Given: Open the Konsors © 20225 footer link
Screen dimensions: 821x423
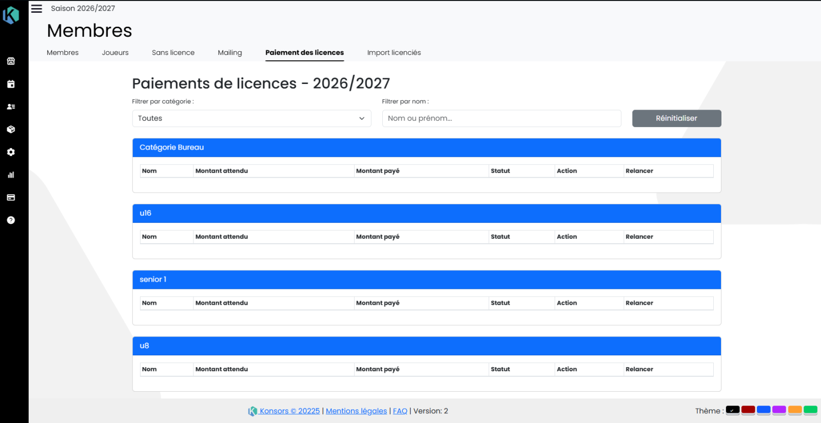Looking at the screenshot, I should tap(289, 411).
